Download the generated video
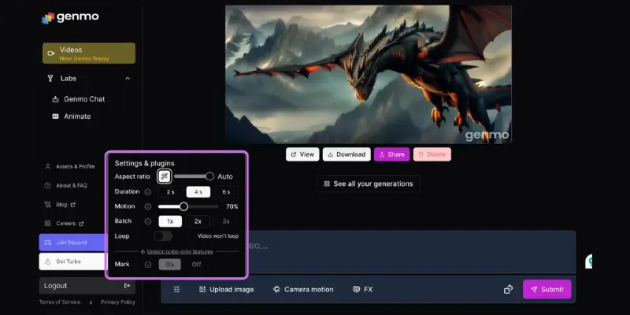The image size is (630, 315). pos(346,154)
